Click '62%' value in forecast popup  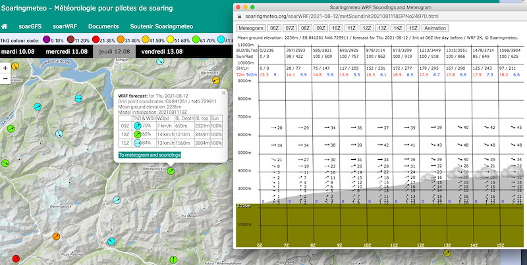point(146,135)
